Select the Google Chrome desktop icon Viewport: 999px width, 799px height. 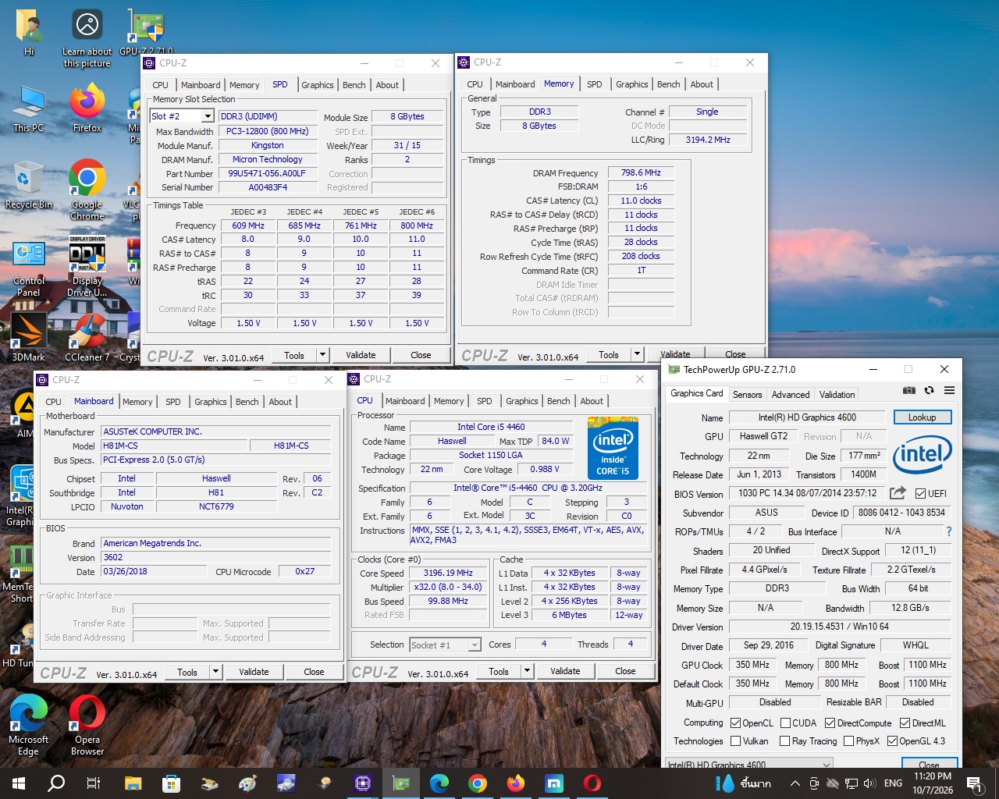[87, 190]
